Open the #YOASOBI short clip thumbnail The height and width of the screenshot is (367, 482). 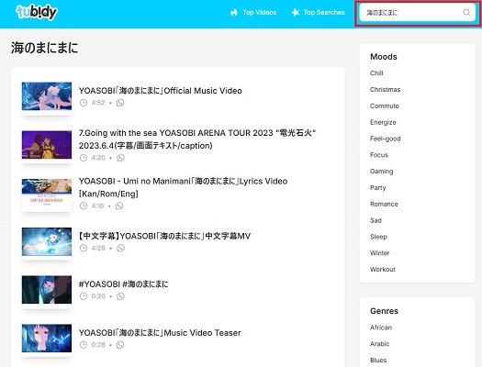click(x=47, y=290)
